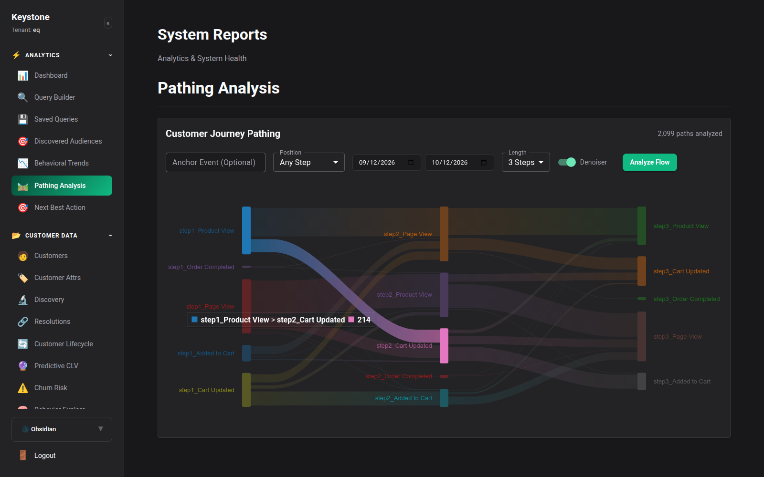The image size is (764, 477).
Task: Click the 'step3_Order Completed' label
Action: coord(687,299)
